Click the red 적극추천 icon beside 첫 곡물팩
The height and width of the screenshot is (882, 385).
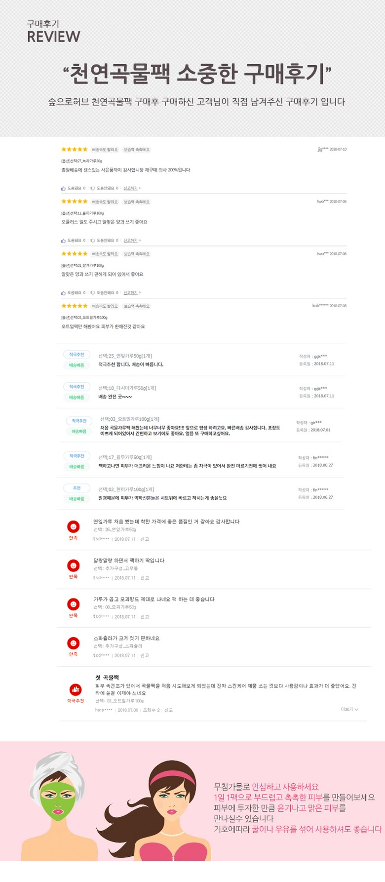[x=76, y=689]
